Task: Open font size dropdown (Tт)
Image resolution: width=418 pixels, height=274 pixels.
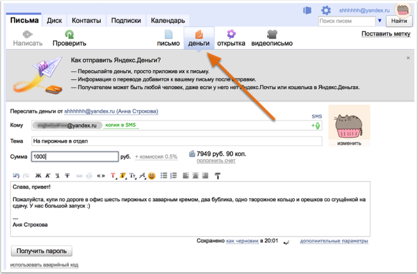Action: pyautogui.click(x=132, y=175)
